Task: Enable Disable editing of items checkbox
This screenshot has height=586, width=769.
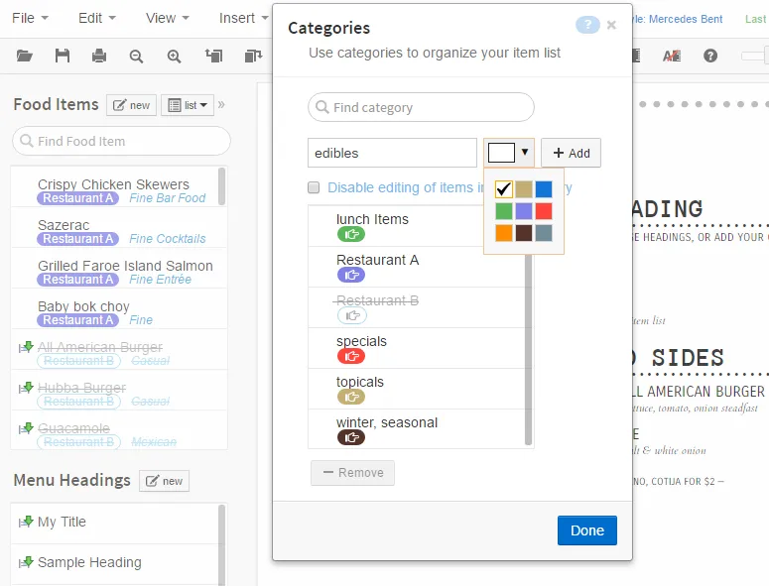Action: [x=314, y=187]
